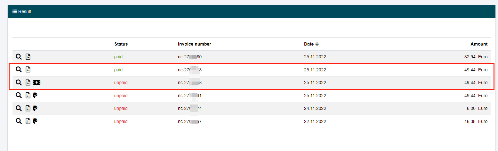Image resolution: width=498 pixels, height=151 pixels.
Task: Open the PDF for the 24.11.2022 invoice
Action: pyautogui.click(x=28, y=108)
